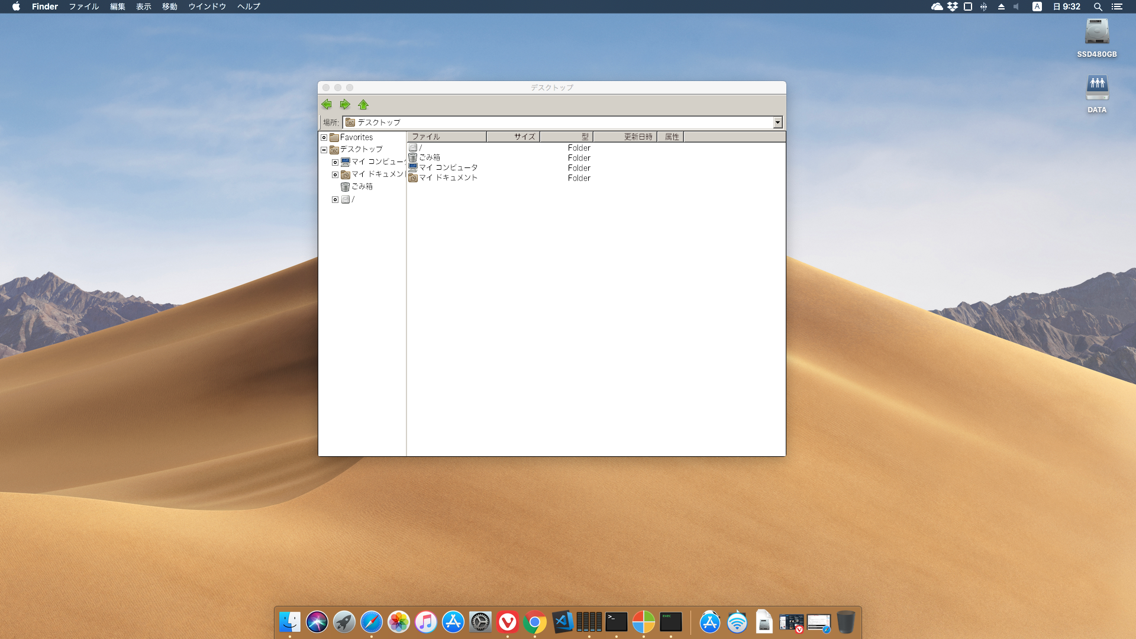Viewport: 1136px width, 639px height.
Task: Click the green back arrow icon
Action: tap(327, 105)
